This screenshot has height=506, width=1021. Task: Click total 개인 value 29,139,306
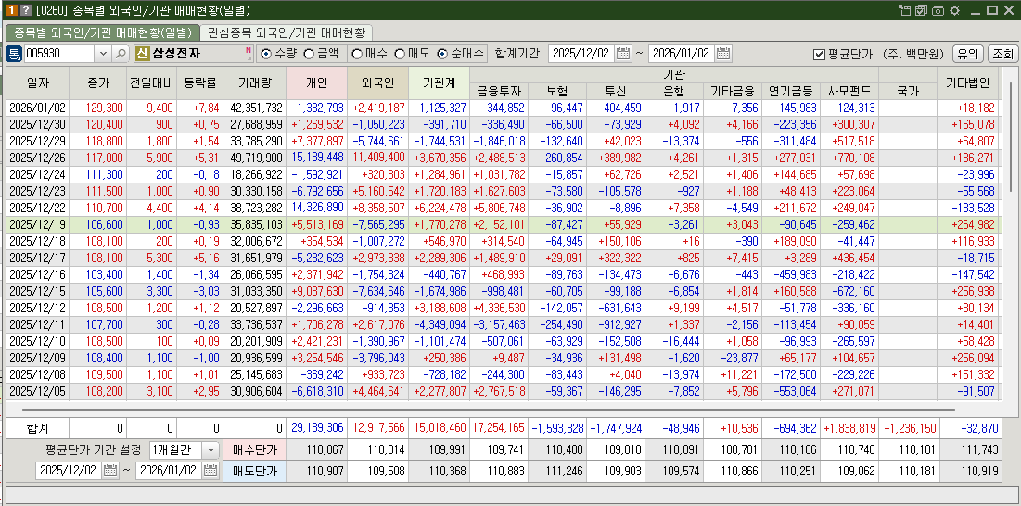pos(316,428)
